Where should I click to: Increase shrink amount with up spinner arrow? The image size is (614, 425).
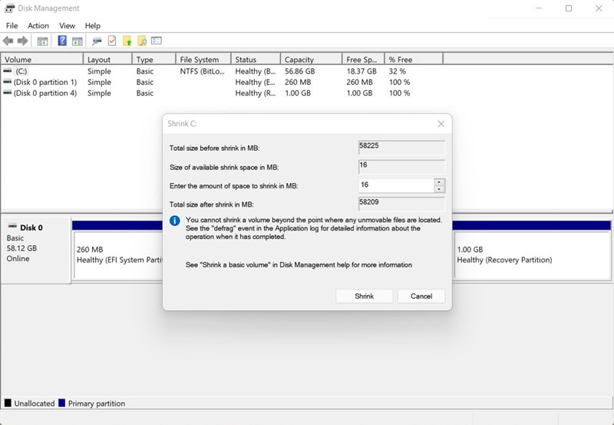tap(439, 182)
